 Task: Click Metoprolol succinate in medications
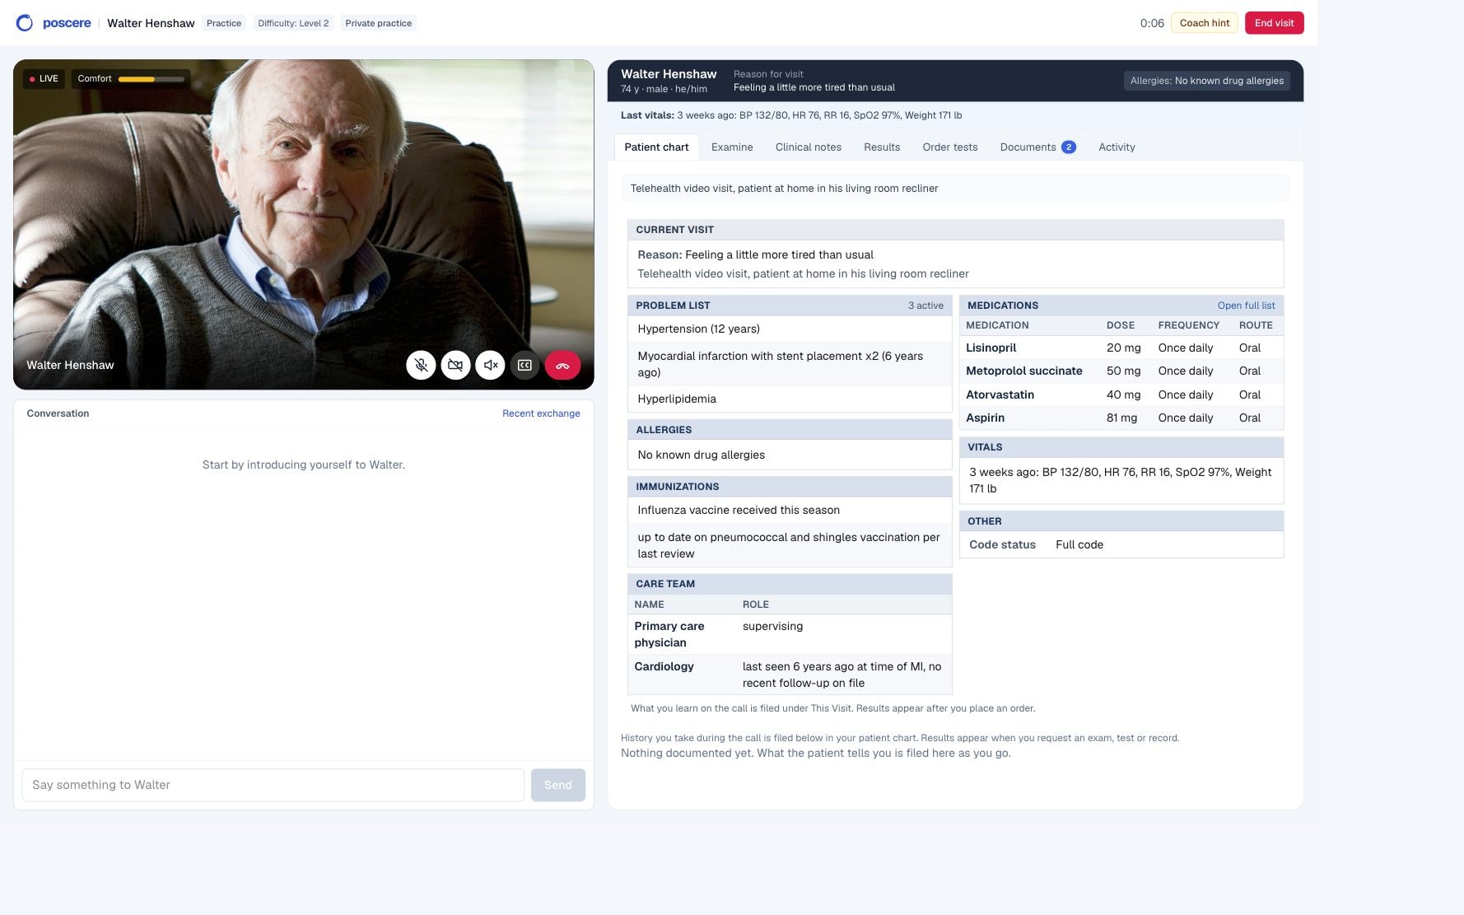1023,371
